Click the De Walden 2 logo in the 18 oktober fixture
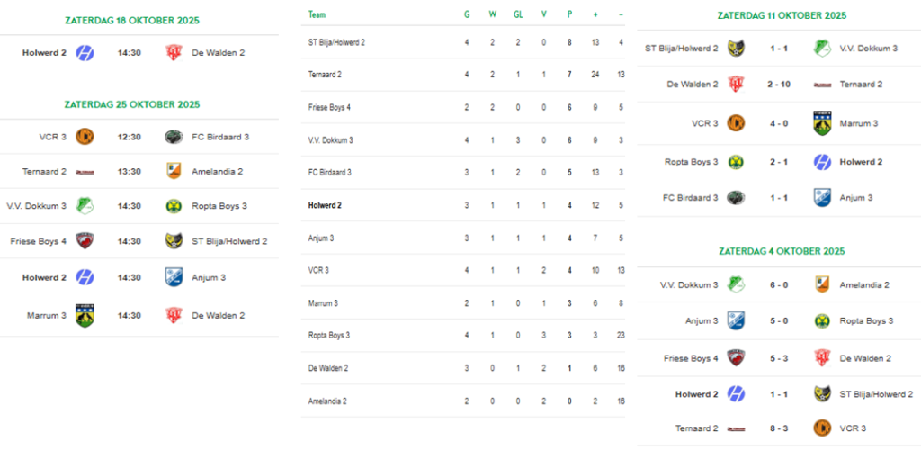The image size is (921, 450). click(174, 53)
